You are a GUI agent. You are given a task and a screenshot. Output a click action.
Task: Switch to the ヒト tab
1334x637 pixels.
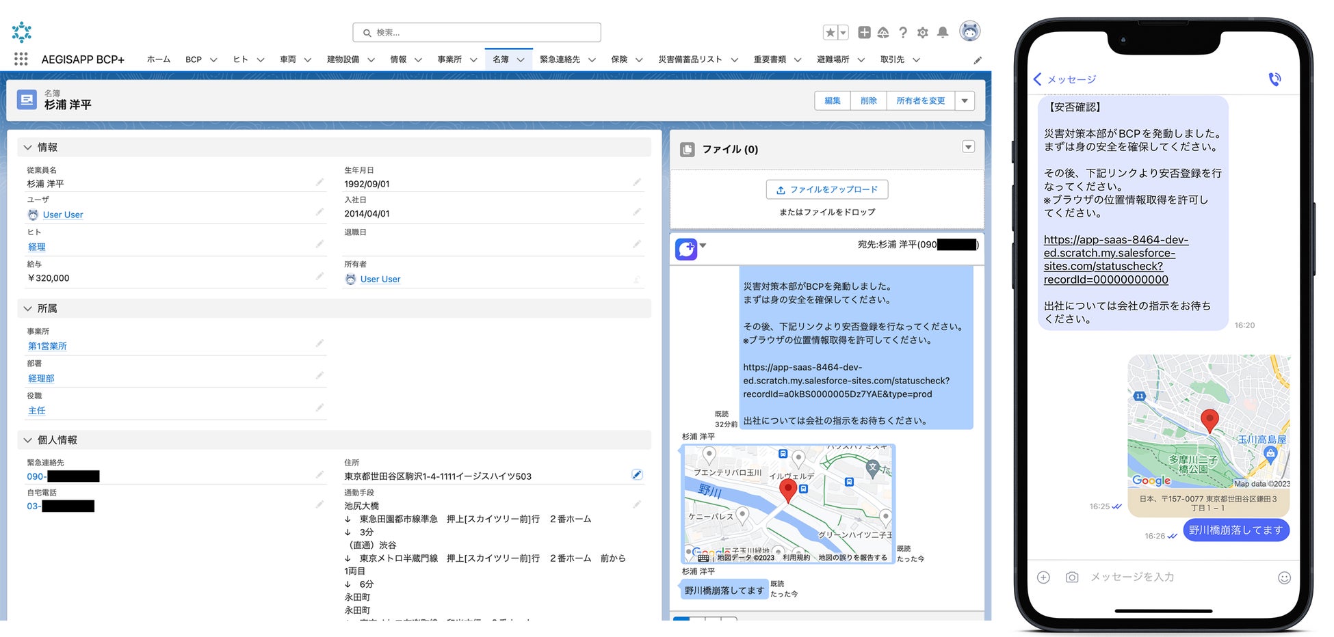tap(240, 59)
